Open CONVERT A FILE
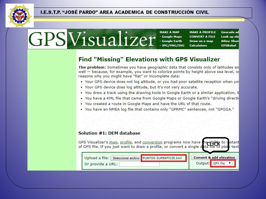Viewport: 266px width, 199px height. (x=202, y=36)
